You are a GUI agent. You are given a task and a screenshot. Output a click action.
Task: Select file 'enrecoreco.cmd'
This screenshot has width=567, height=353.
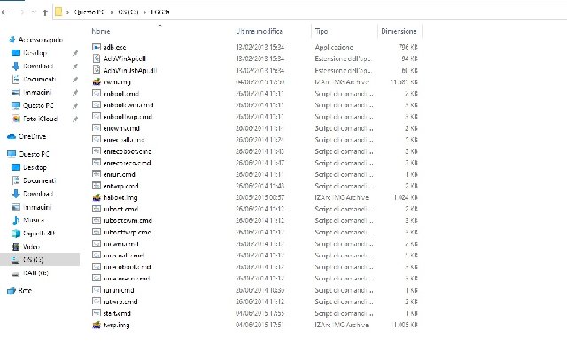tap(127, 163)
